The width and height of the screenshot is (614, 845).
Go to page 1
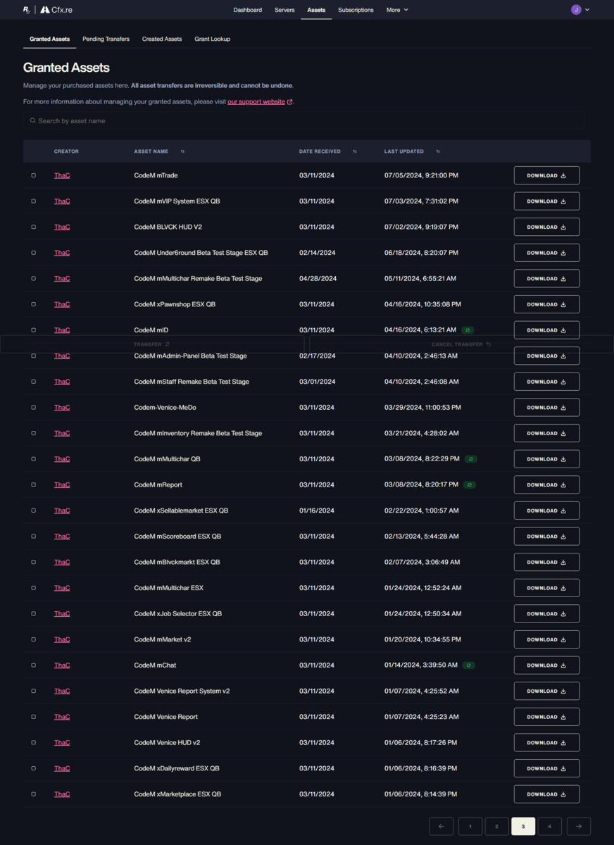click(x=470, y=826)
